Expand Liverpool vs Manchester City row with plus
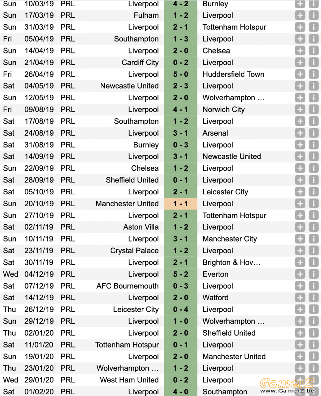Screen dimensions: 321x396 pos(300,239)
